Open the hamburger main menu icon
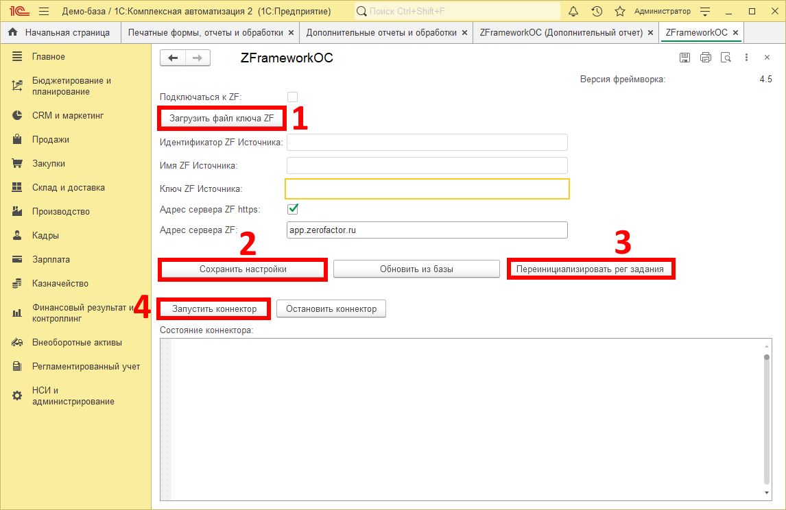The width and height of the screenshot is (786, 510). click(x=44, y=12)
